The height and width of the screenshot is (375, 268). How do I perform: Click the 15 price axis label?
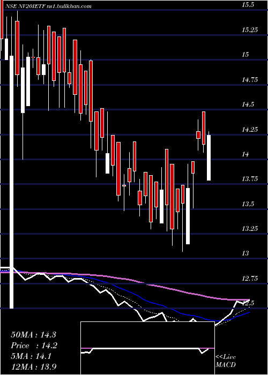245,55
